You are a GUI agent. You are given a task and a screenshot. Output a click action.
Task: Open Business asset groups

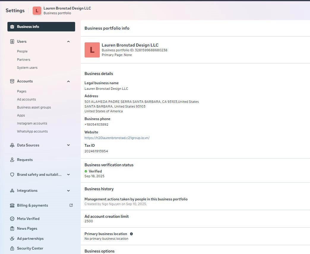(x=34, y=107)
